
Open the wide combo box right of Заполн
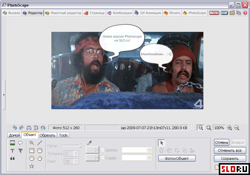tap(137, 150)
